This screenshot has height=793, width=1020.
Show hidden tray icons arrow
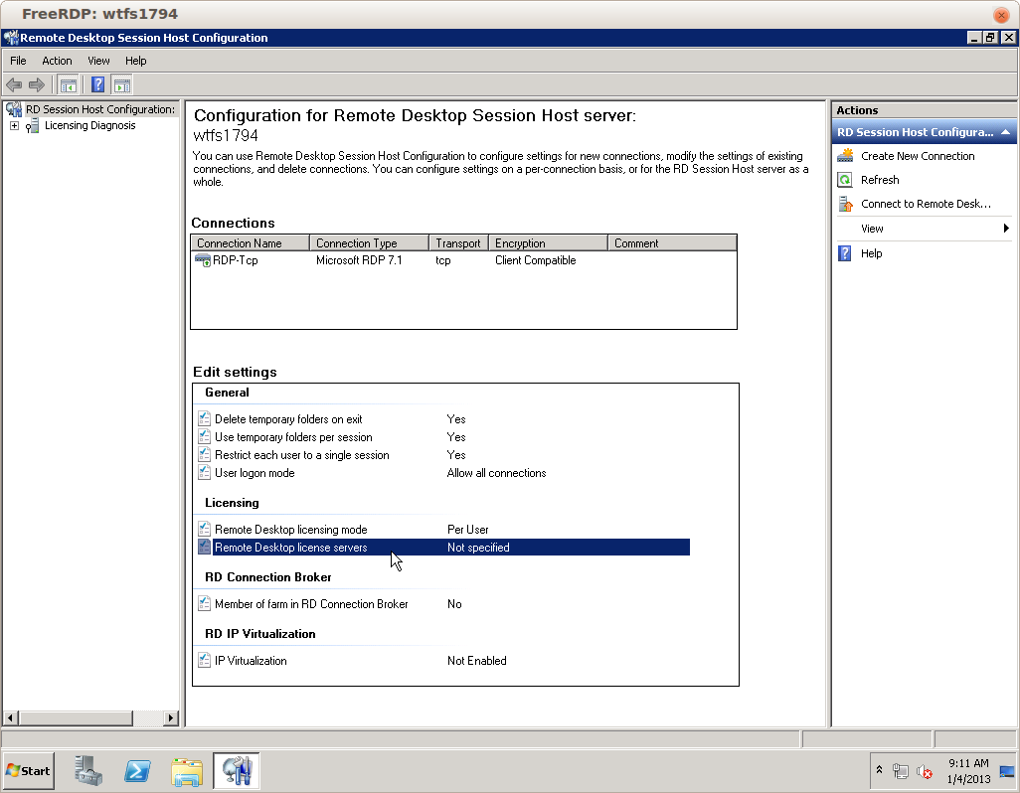879,769
